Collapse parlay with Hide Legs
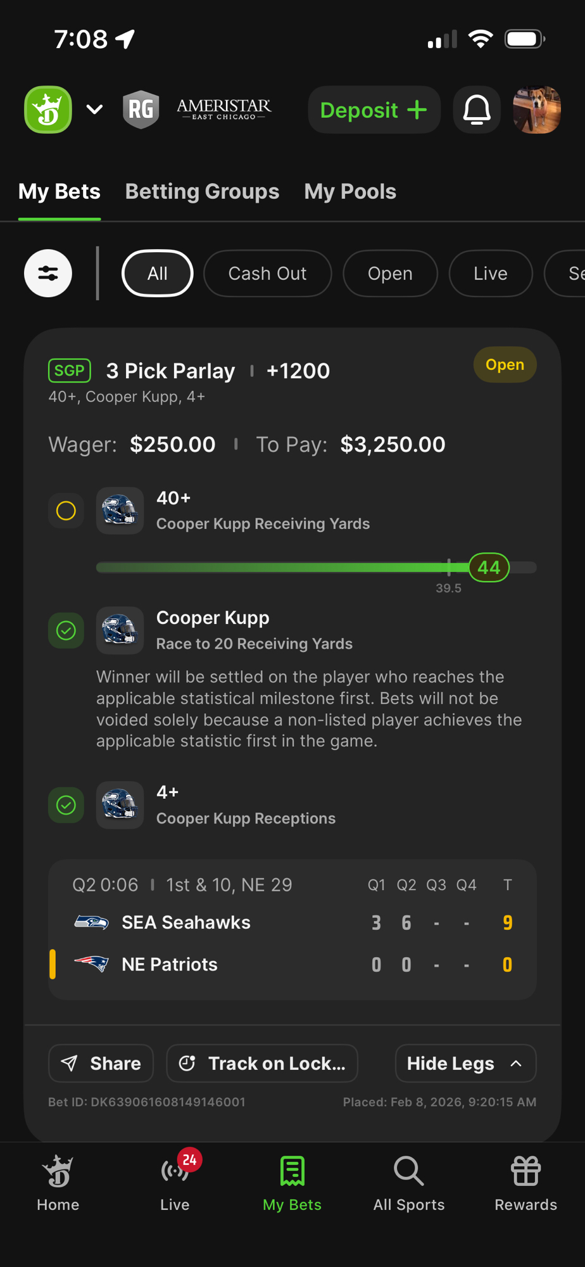 [x=465, y=1063]
